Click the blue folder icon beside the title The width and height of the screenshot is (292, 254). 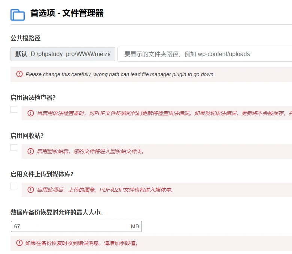pos(18,15)
